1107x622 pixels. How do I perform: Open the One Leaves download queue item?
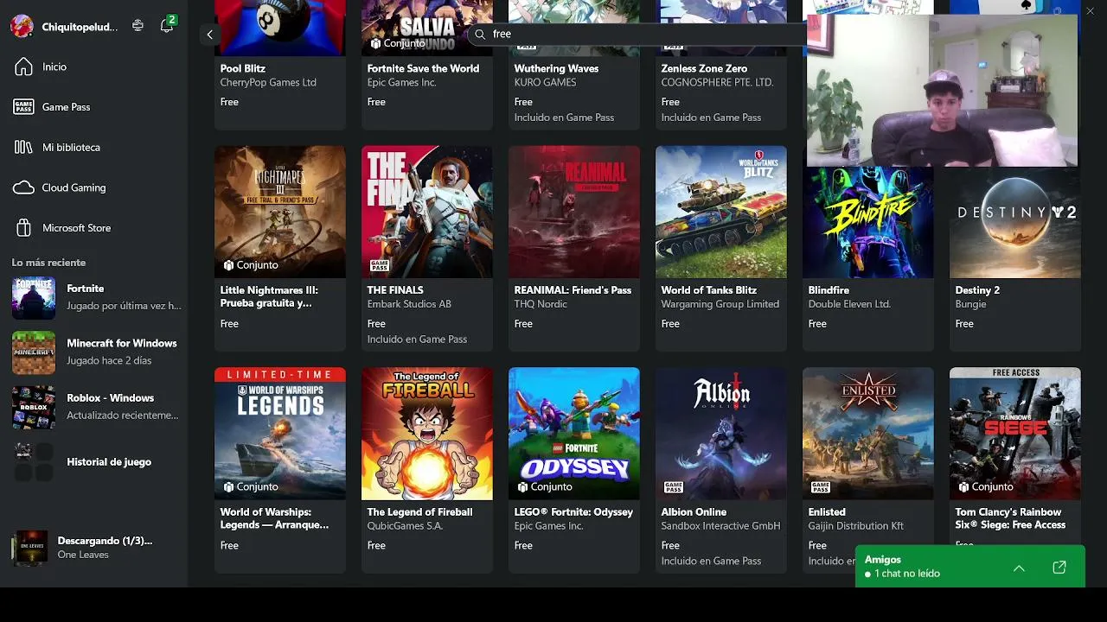[93, 548]
